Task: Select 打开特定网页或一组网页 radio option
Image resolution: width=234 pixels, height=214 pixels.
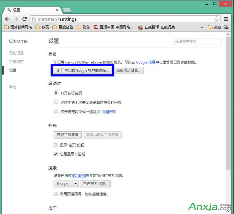Action: tap(56, 111)
